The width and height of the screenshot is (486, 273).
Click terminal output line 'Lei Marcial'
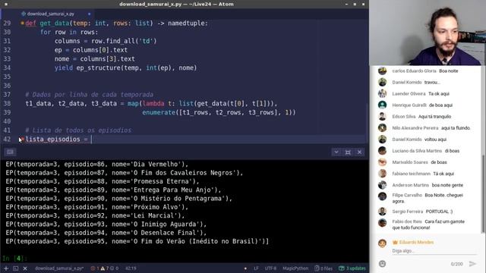95,215
